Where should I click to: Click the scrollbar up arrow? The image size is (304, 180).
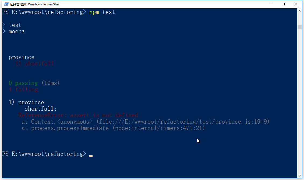click(x=299, y=10)
